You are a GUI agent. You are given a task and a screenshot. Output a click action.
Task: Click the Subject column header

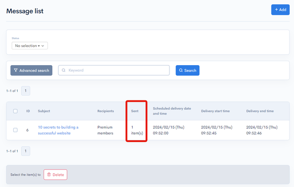click(44, 111)
